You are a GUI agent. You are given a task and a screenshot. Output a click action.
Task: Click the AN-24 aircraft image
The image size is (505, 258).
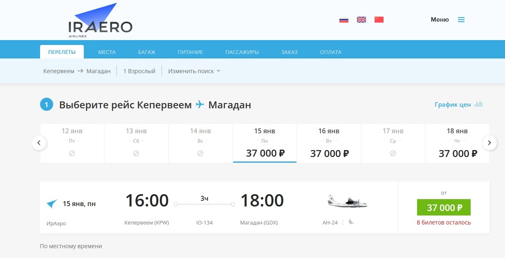[347, 201]
